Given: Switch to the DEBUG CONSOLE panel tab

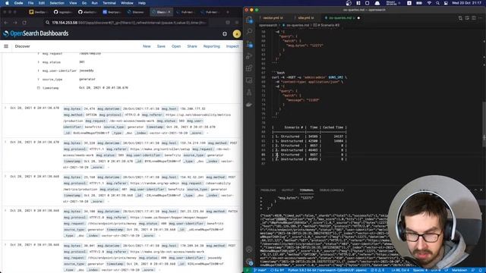Looking at the screenshot, I should [331, 190].
